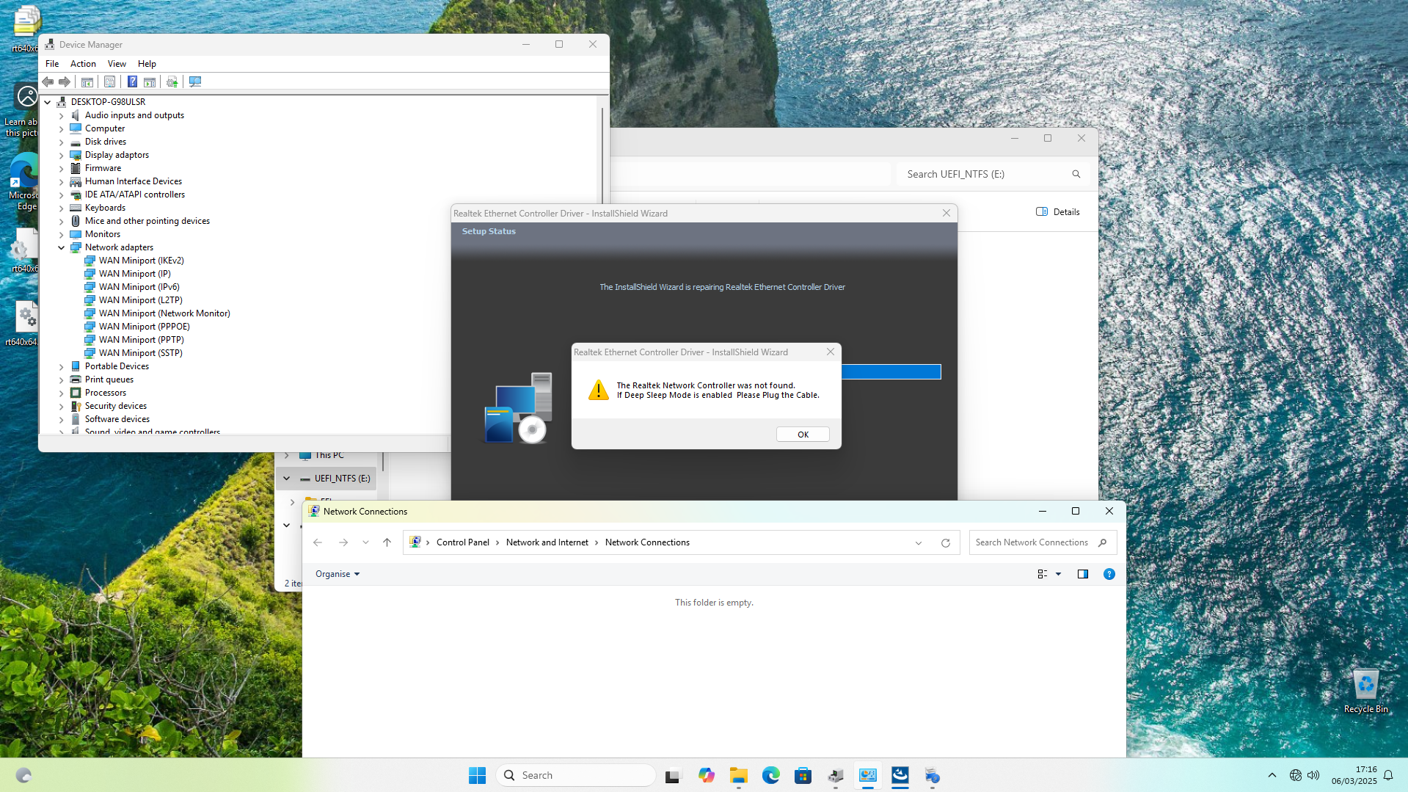Navigate up one level in Network Connections
Screen dimensions: 1408x792
(x=387, y=542)
